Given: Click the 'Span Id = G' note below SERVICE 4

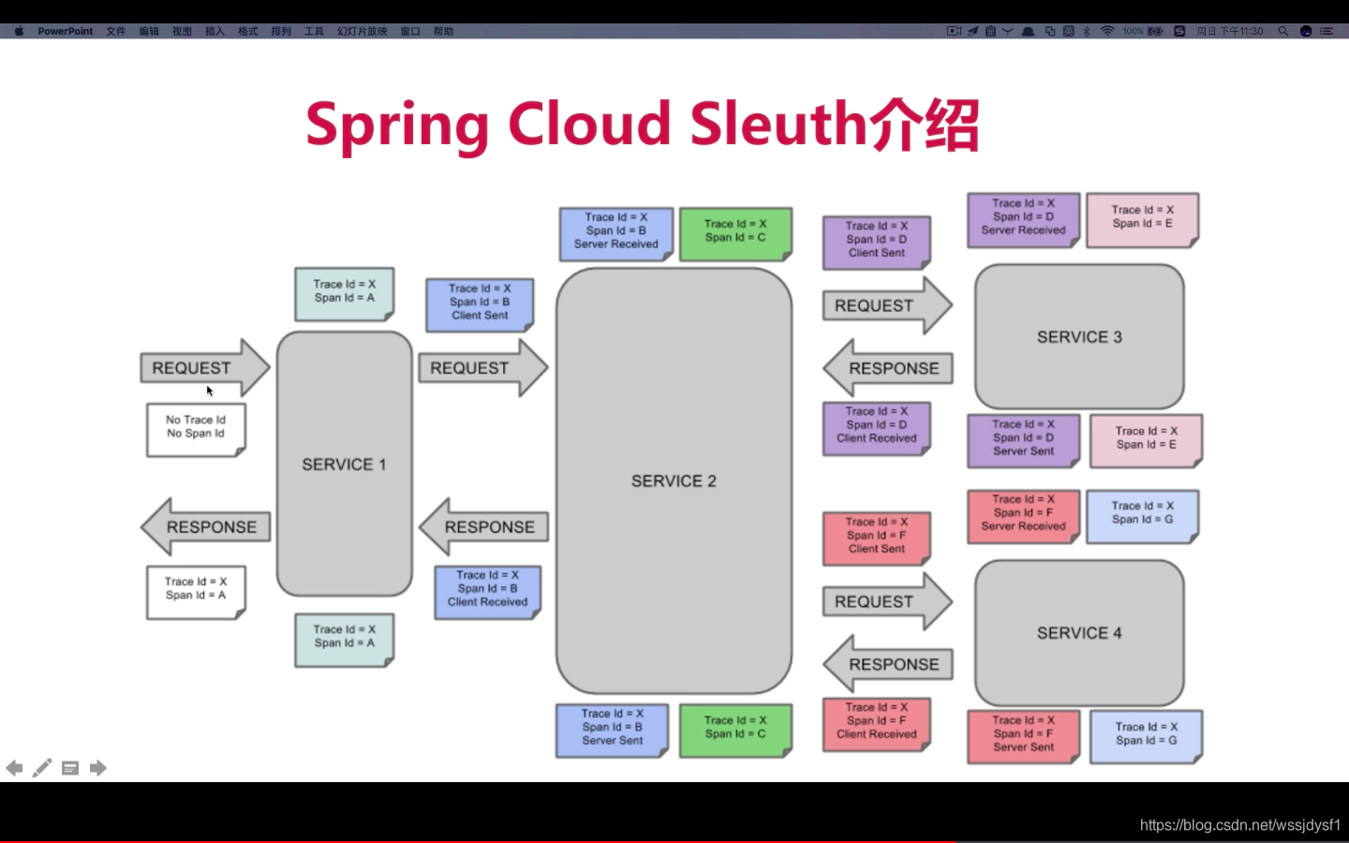Looking at the screenshot, I should pos(1147,737).
